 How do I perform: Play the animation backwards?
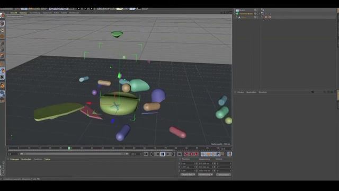coord(158,154)
